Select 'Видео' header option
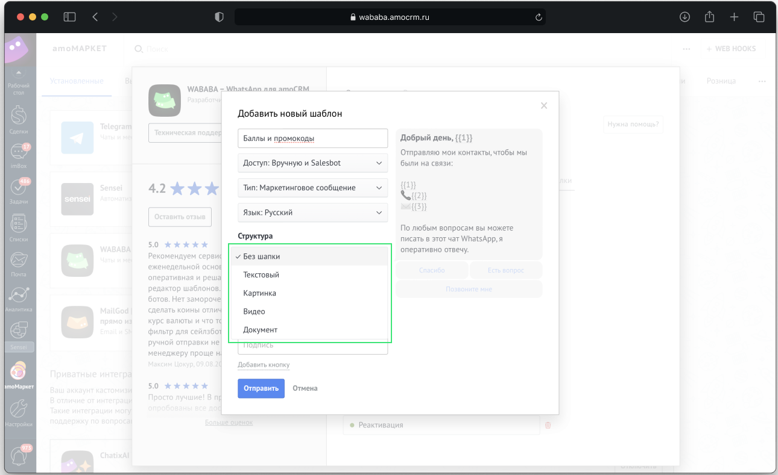 click(x=310, y=311)
